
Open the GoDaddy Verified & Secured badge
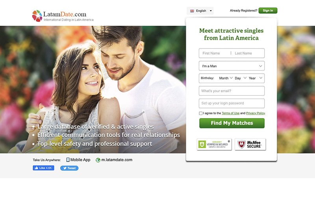click(214, 144)
